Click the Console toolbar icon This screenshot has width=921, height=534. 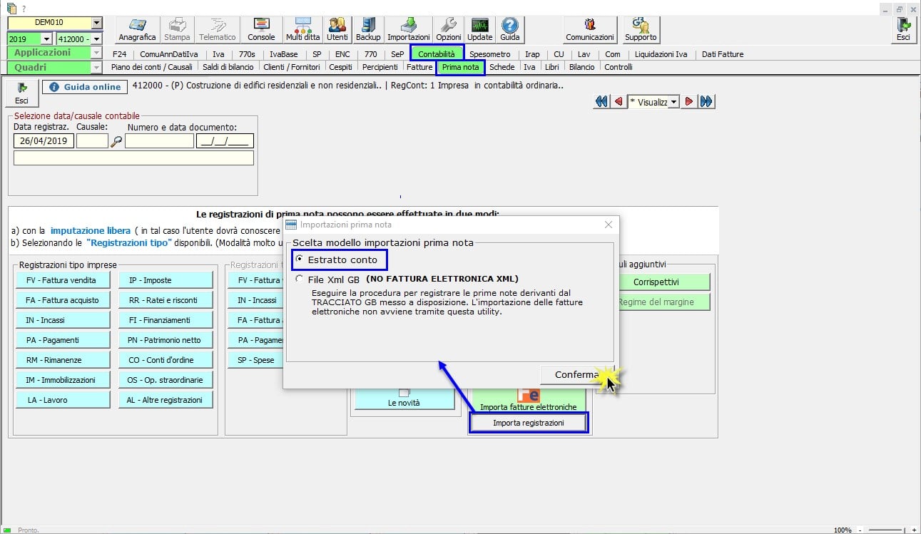point(261,30)
